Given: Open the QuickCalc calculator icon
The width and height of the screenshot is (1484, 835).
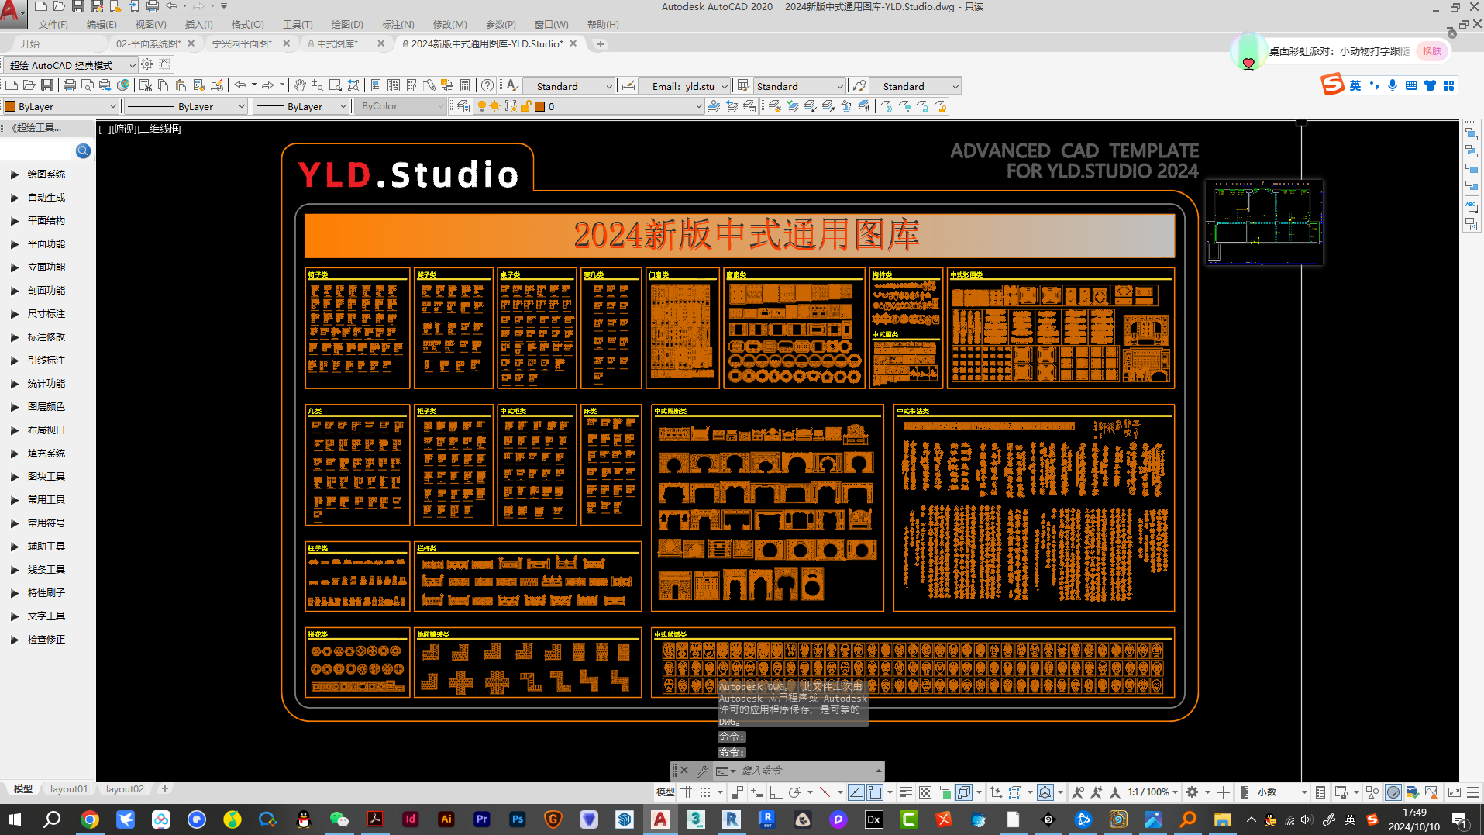Looking at the screenshot, I should pos(465,85).
